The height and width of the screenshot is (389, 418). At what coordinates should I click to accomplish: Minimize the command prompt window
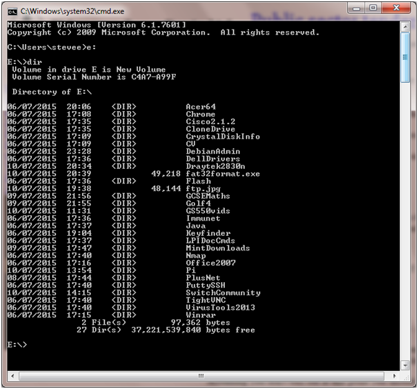(x=357, y=8)
